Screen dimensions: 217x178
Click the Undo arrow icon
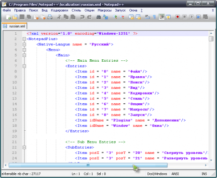coord(82,17)
